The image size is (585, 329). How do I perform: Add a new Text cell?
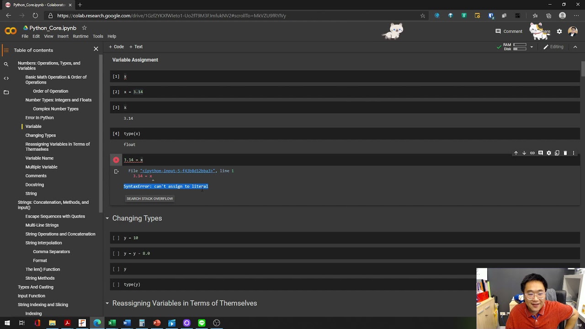pos(136,47)
